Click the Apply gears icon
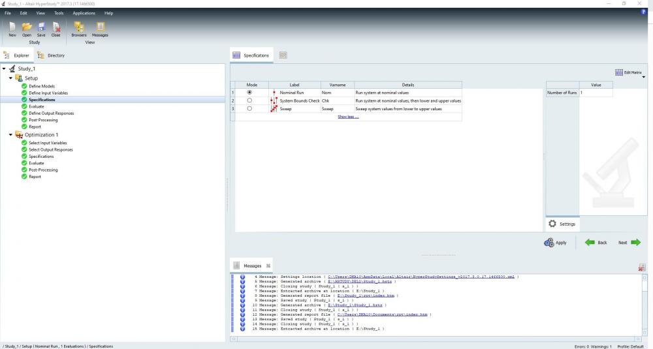The height and width of the screenshot is (349, 653). point(549,243)
